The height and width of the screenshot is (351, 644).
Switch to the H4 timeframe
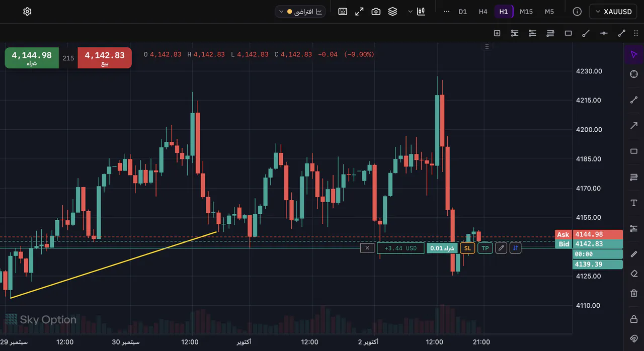tap(483, 12)
